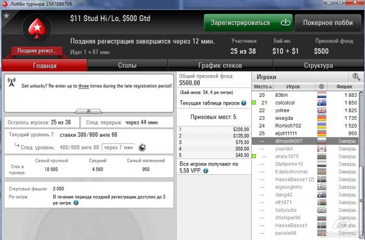Image resolution: width=365 pixels, height=240 pixels.
Task: Select player 83tim row
Action: [306, 95]
